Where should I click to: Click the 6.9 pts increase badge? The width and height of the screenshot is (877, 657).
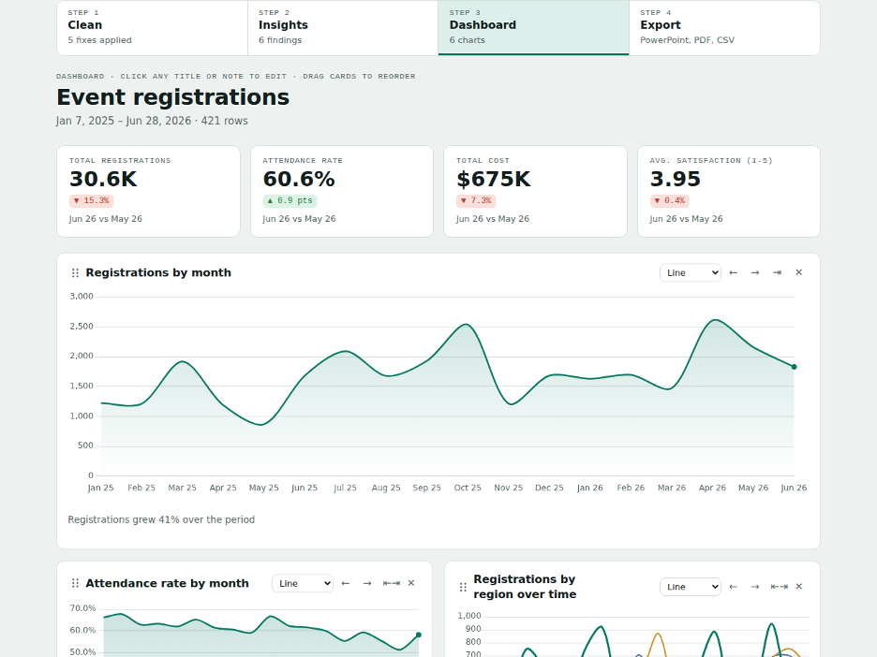(x=290, y=200)
